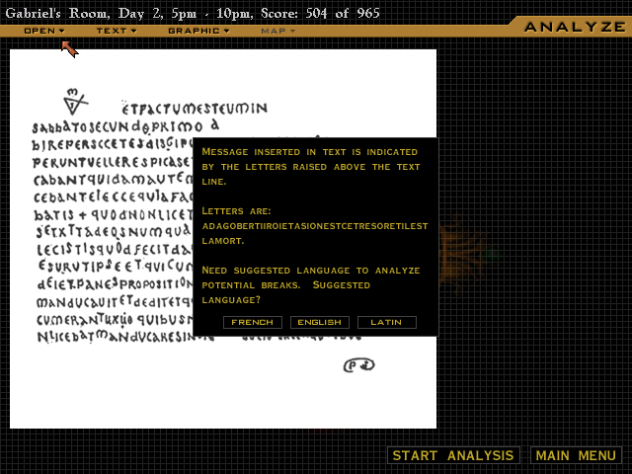Click the ADAGOBERTIIROIETASION letters line in the dialog

click(x=315, y=226)
